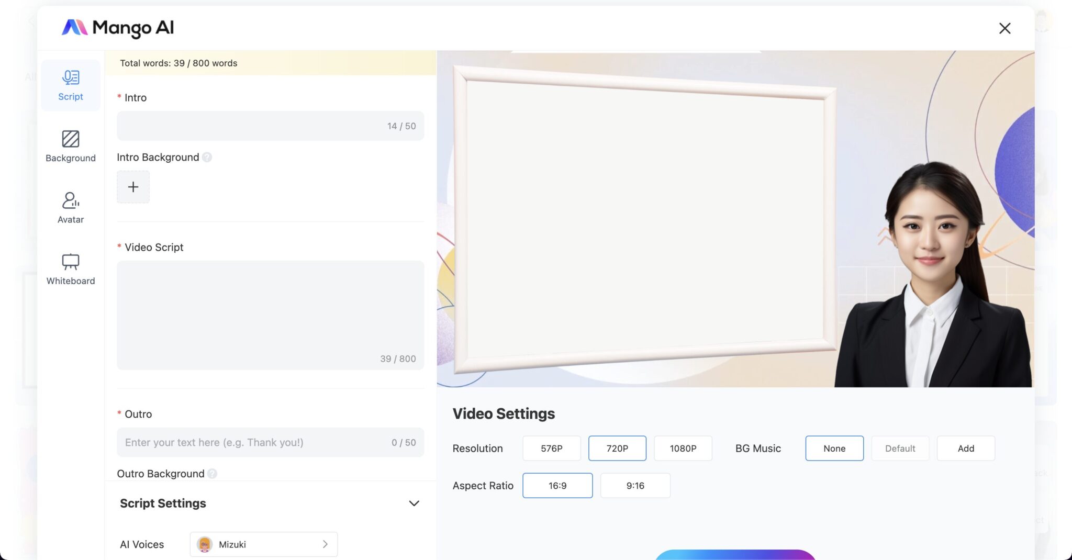Collapse the Script Settings section
This screenshot has height=560, width=1072.
[x=413, y=503]
